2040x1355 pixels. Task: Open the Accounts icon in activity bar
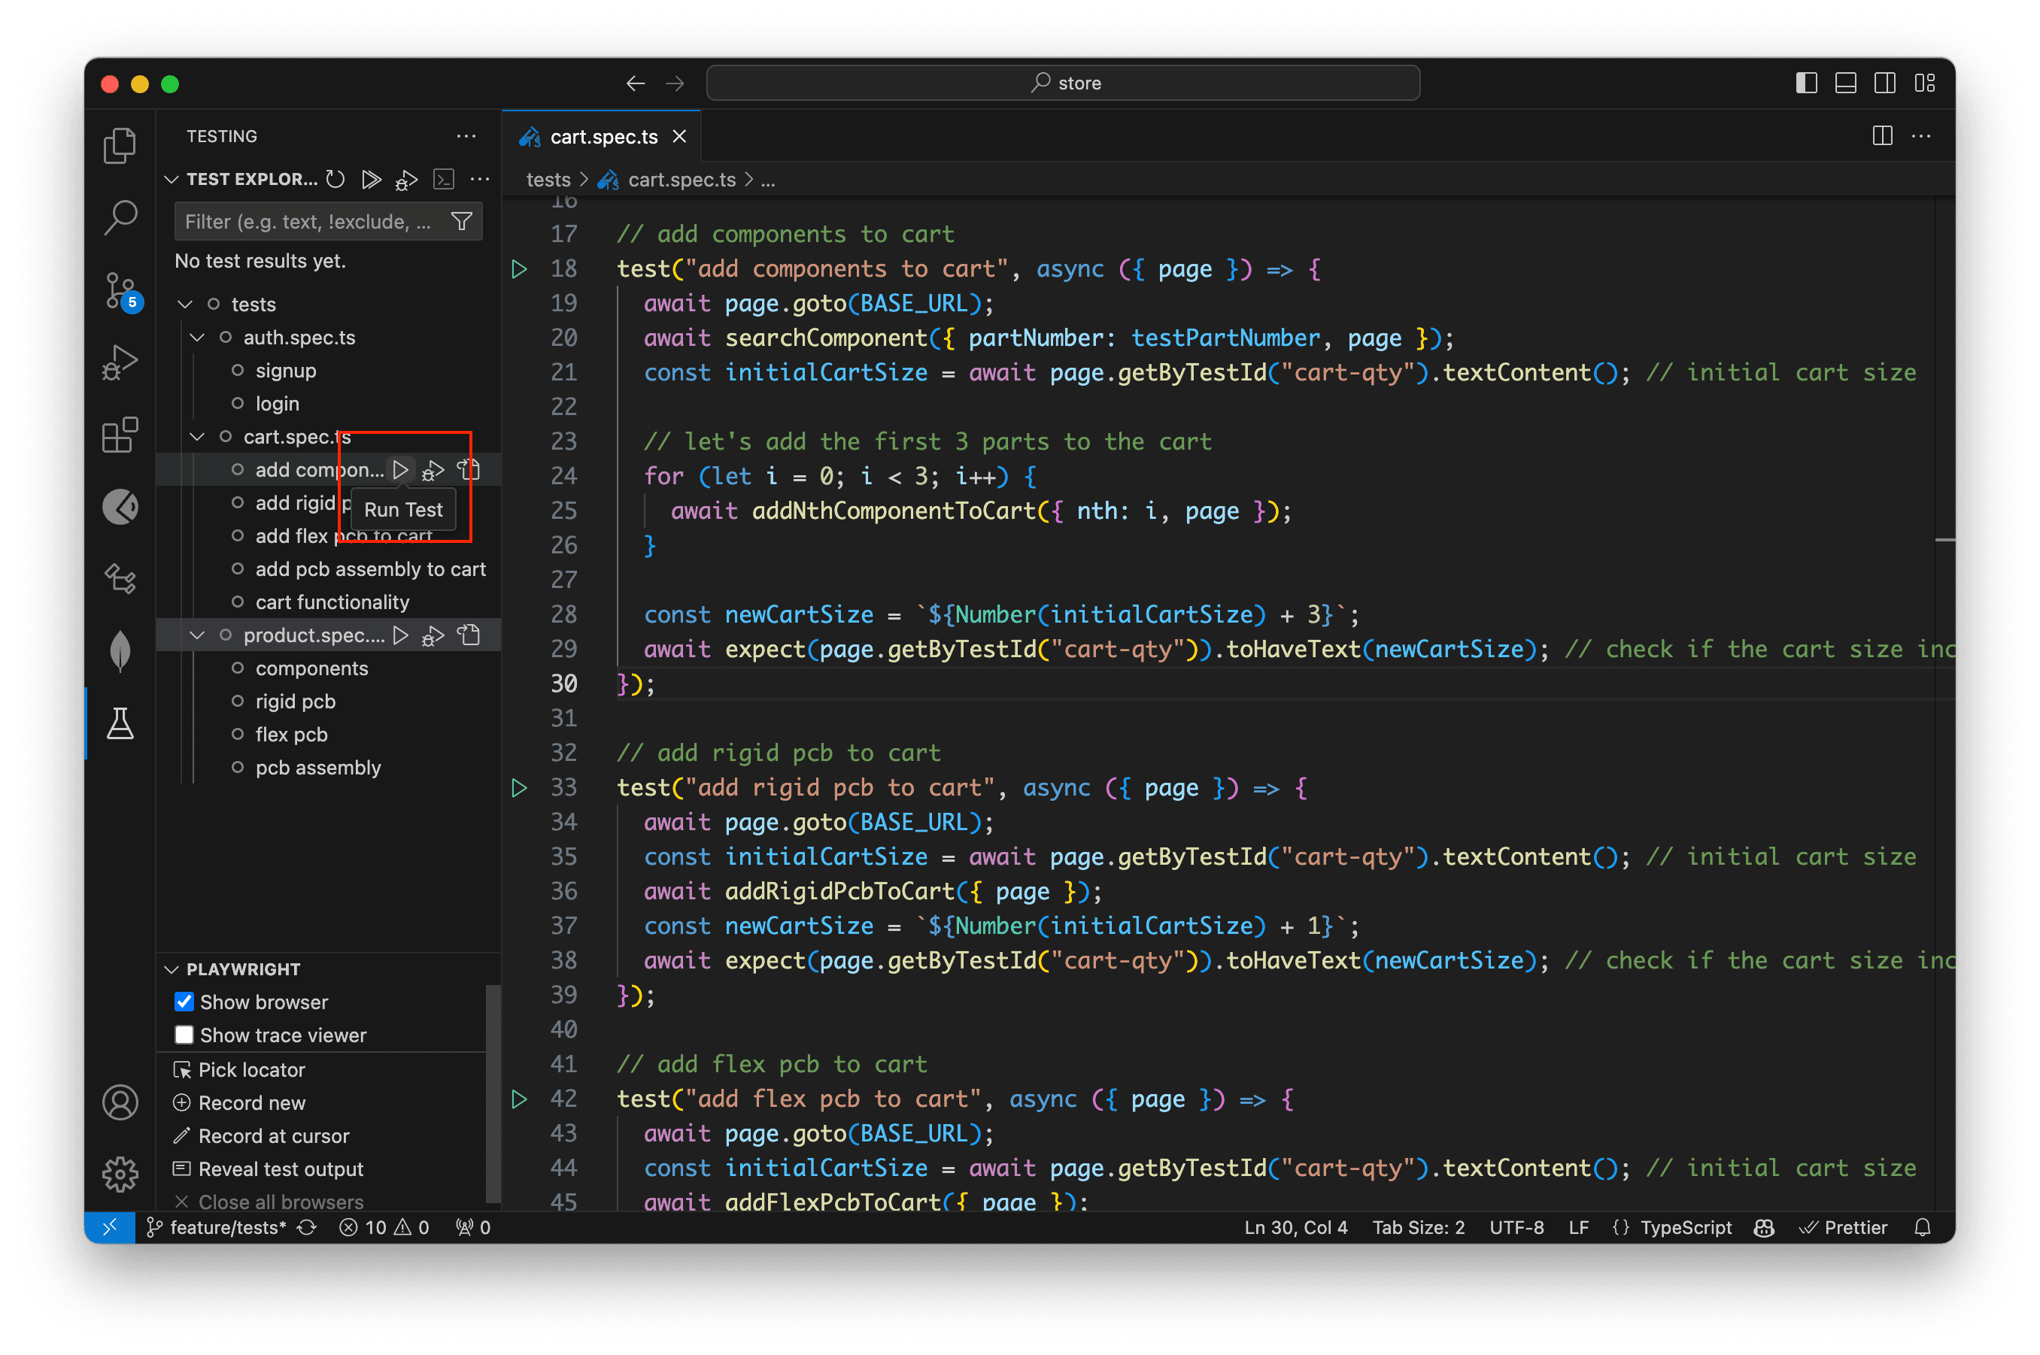click(x=120, y=1102)
